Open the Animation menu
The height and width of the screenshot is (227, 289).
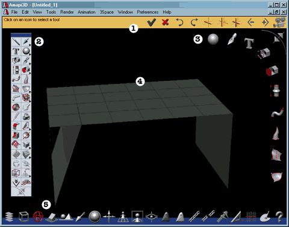pyautogui.click(x=86, y=12)
